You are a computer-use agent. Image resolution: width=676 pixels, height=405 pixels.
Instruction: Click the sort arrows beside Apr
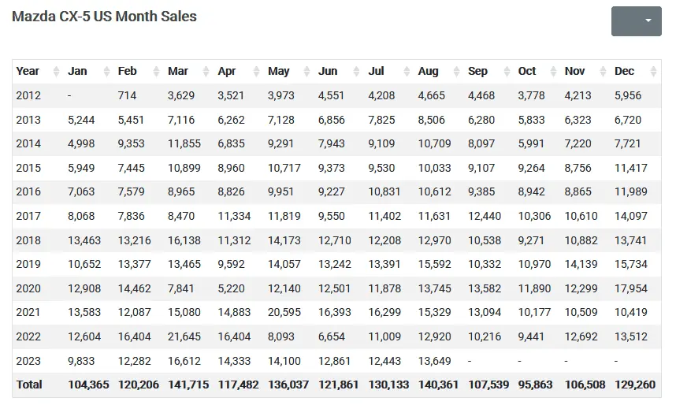[x=256, y=72]
